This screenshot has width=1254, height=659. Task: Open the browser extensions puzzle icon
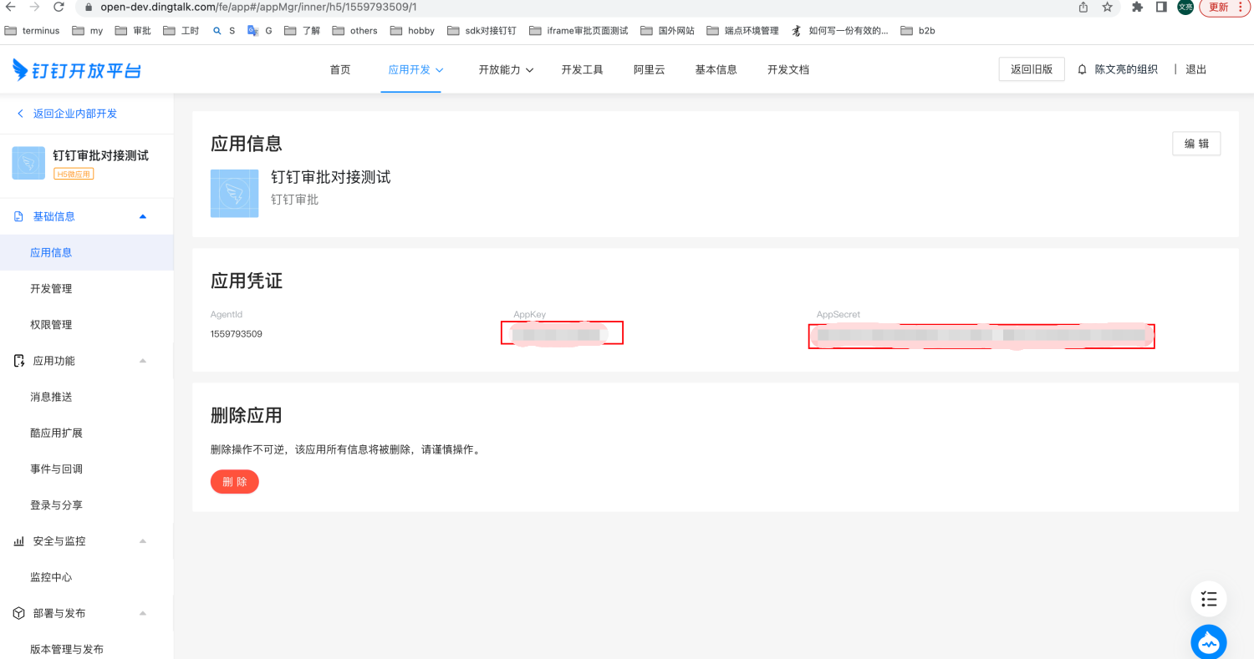click(1137, 7)
